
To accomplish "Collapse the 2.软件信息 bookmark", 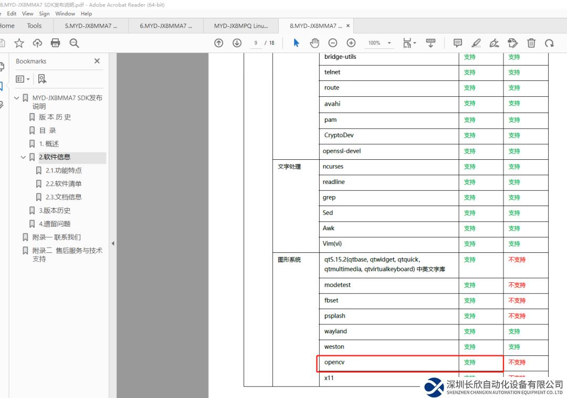I will pos(23,157).
